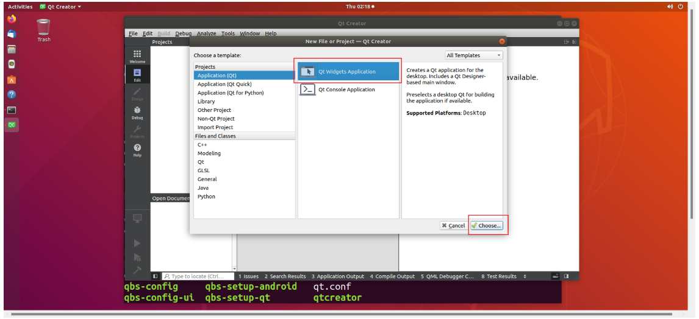The image size is (699, 319).
Task: Switch to Edit mode in sidebar
Action: (x=137, y=75)
